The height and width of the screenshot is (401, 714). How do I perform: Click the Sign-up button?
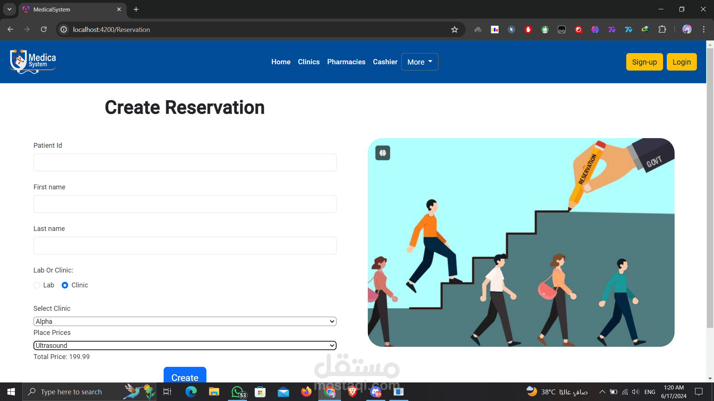click(644, 62)
